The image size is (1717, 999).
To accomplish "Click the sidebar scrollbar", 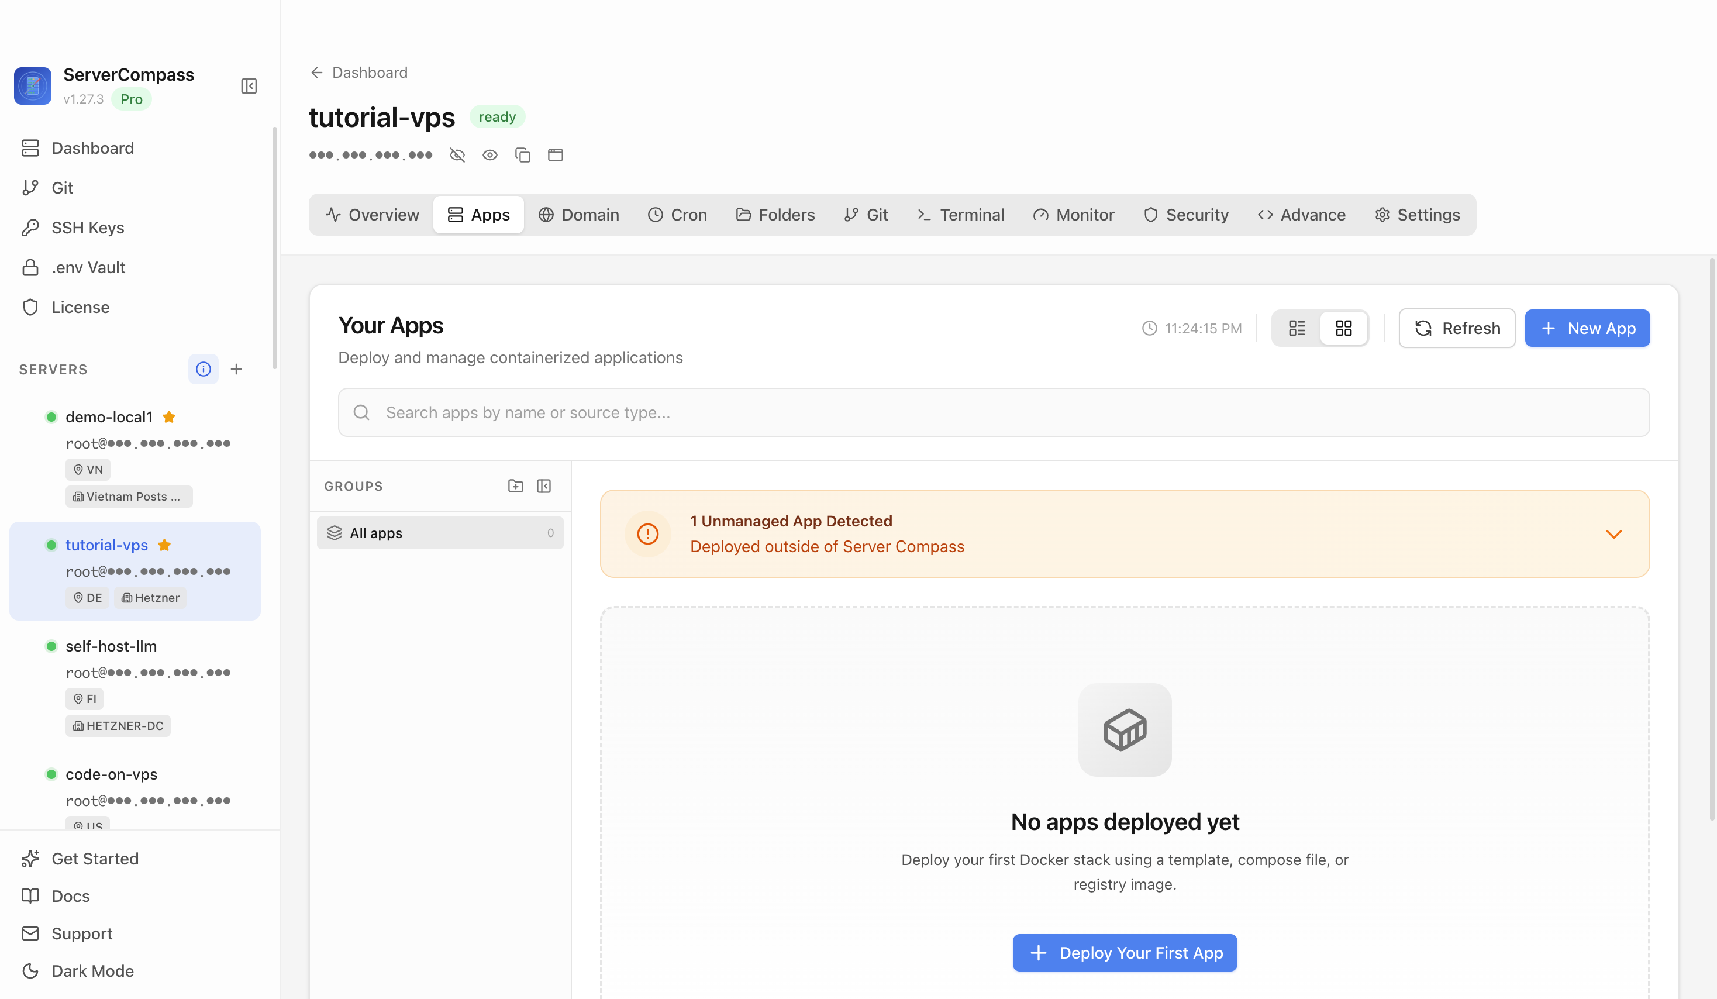I will tap(275, 247).
